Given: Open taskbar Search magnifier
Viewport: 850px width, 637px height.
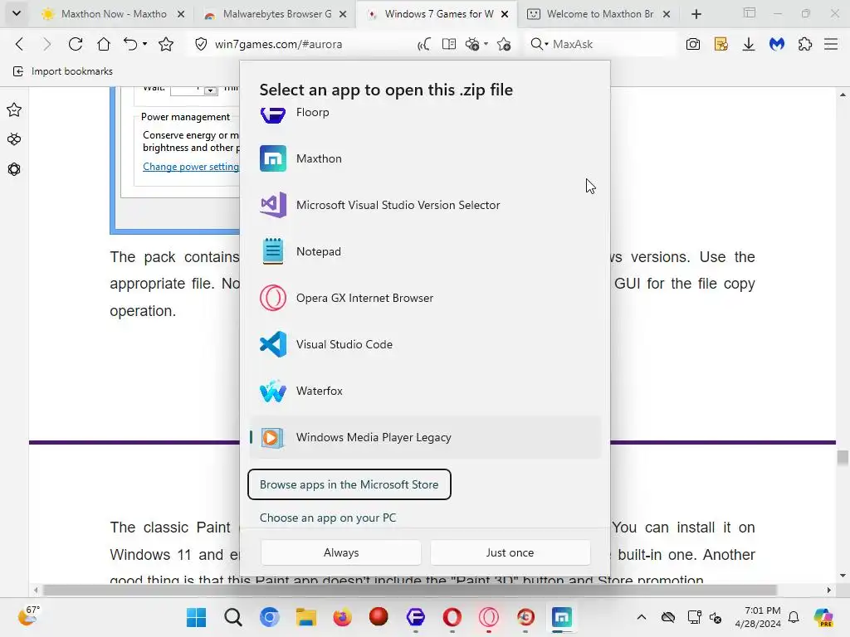Looking at the screenshot, I should click(233, 617).
